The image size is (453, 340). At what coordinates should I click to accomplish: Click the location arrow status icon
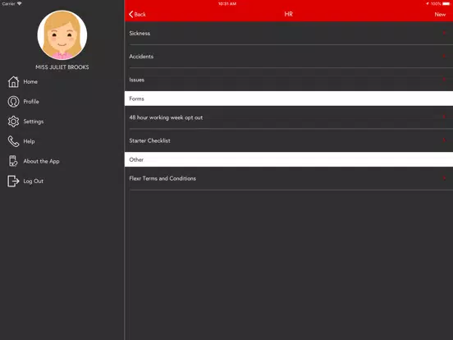point(428,4)
